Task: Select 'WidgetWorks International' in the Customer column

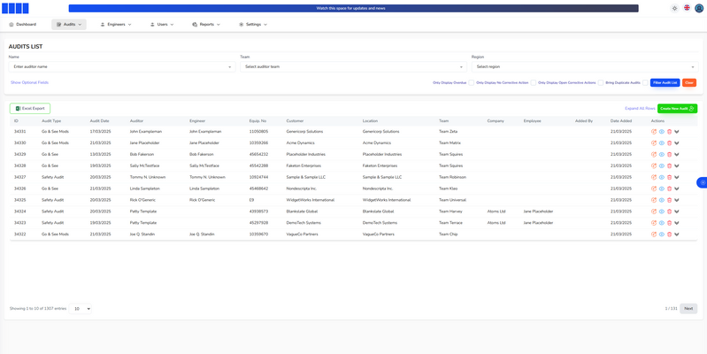Action: click(311, 200)
